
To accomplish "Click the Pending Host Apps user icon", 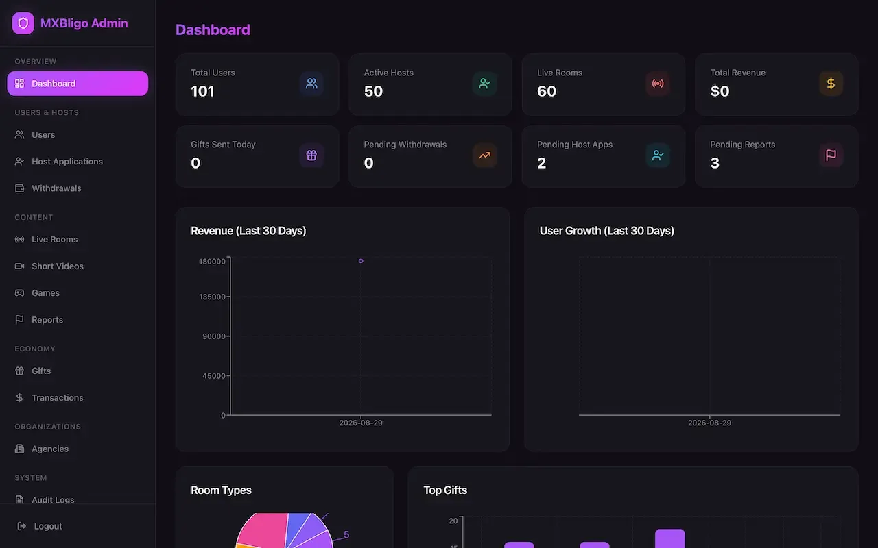I will (658, 155).
